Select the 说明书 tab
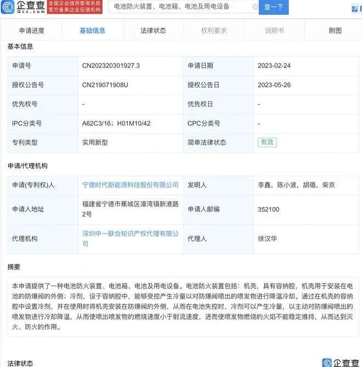This screenshot has height=367, width=362. 275,31
